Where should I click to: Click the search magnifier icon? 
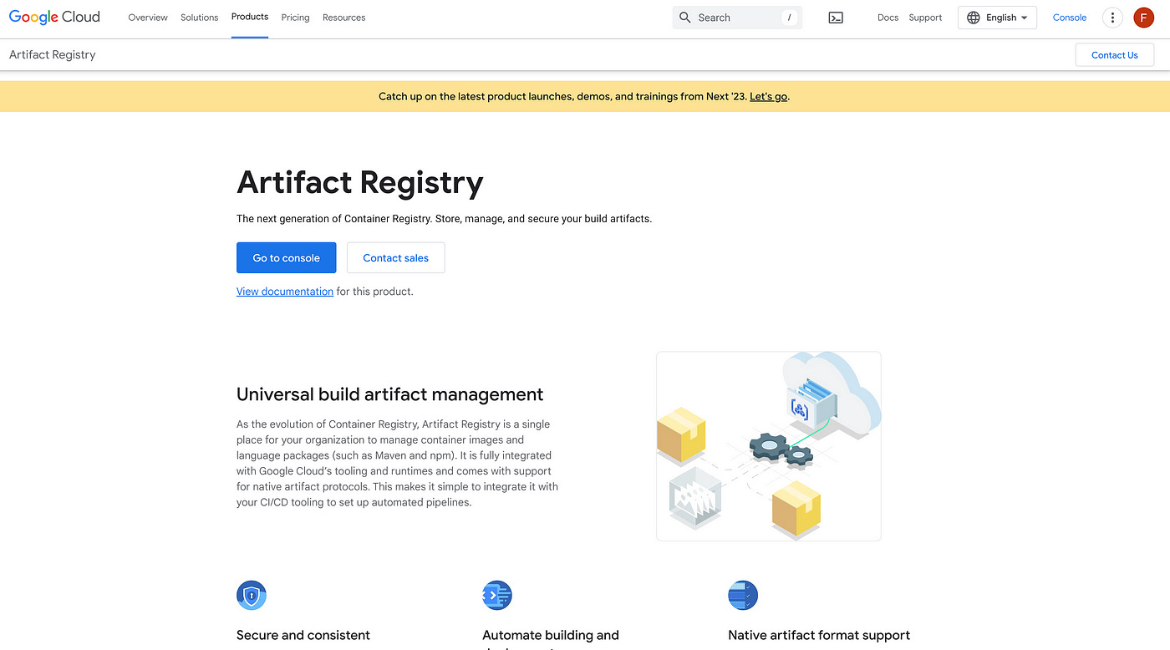point(685,18)
